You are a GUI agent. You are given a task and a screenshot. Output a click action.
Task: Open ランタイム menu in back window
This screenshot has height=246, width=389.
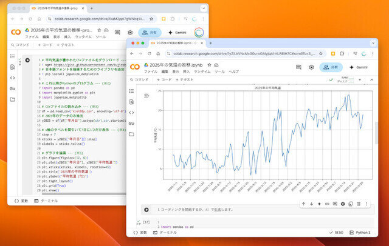click(83, 37)
